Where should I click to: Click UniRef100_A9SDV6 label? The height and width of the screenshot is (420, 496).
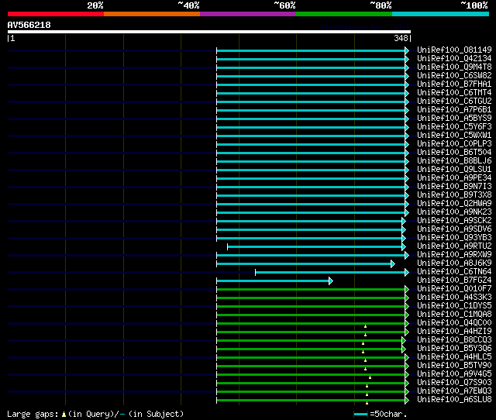click(x=454, y=229)
